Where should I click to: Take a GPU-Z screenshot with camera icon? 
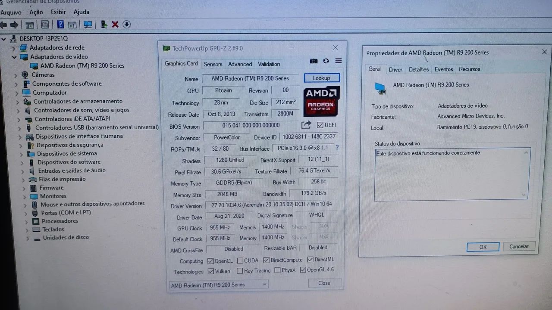314,61
